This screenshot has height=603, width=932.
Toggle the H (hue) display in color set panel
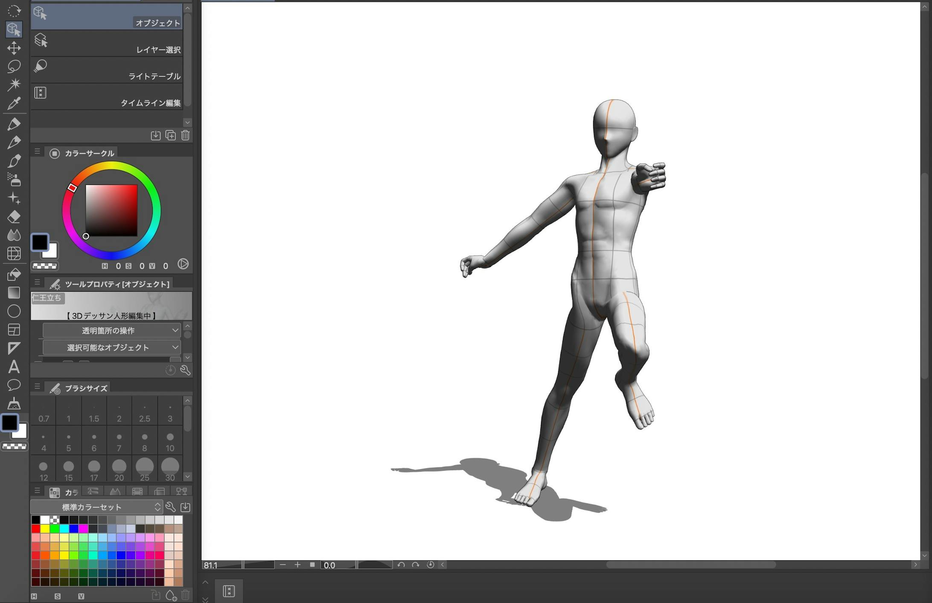pyautogui.click(x=35, y=596)
